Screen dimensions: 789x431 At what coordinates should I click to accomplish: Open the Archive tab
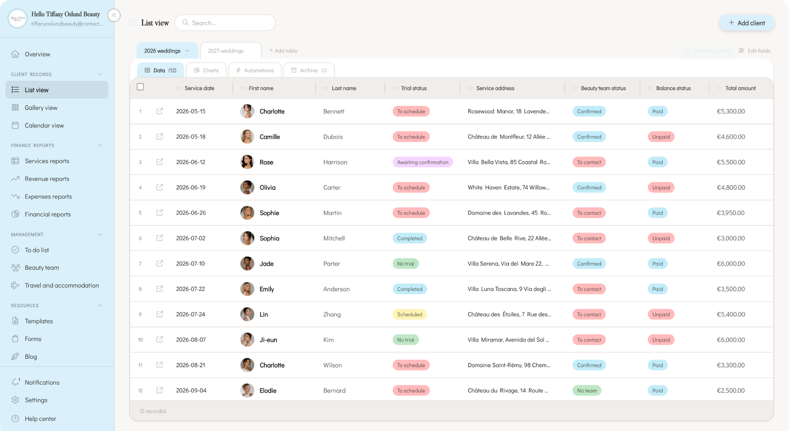(309, 70)
